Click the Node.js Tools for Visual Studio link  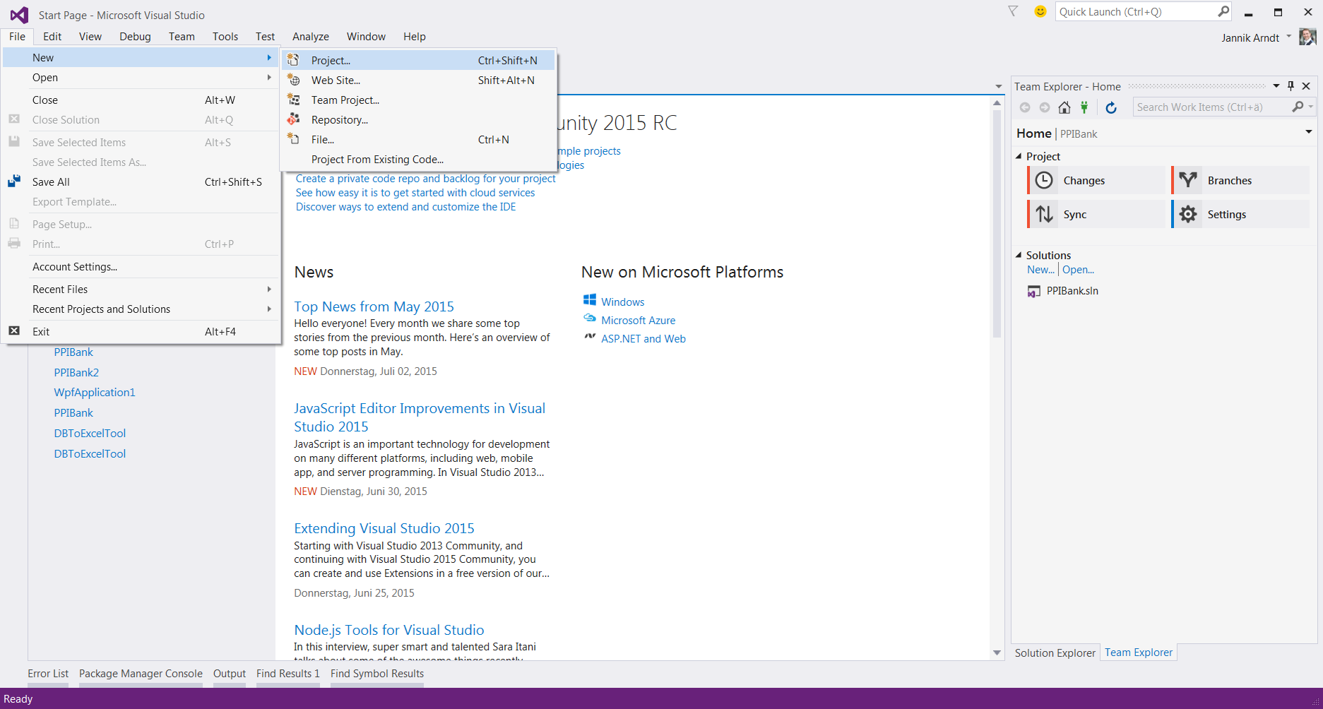point(389,630)
